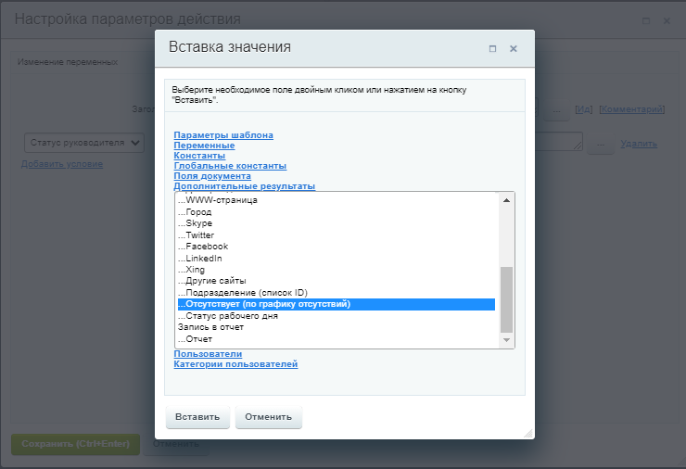Open Глобальные константы section

point(230,166)
